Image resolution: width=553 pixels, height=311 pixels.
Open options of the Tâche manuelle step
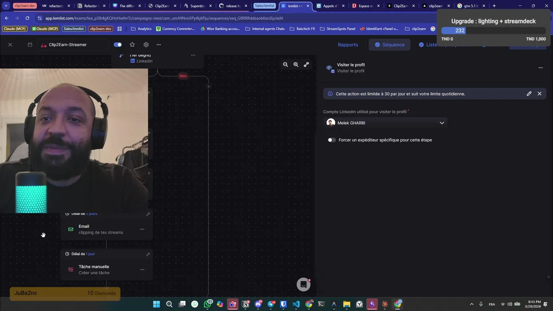click(142, 270)
